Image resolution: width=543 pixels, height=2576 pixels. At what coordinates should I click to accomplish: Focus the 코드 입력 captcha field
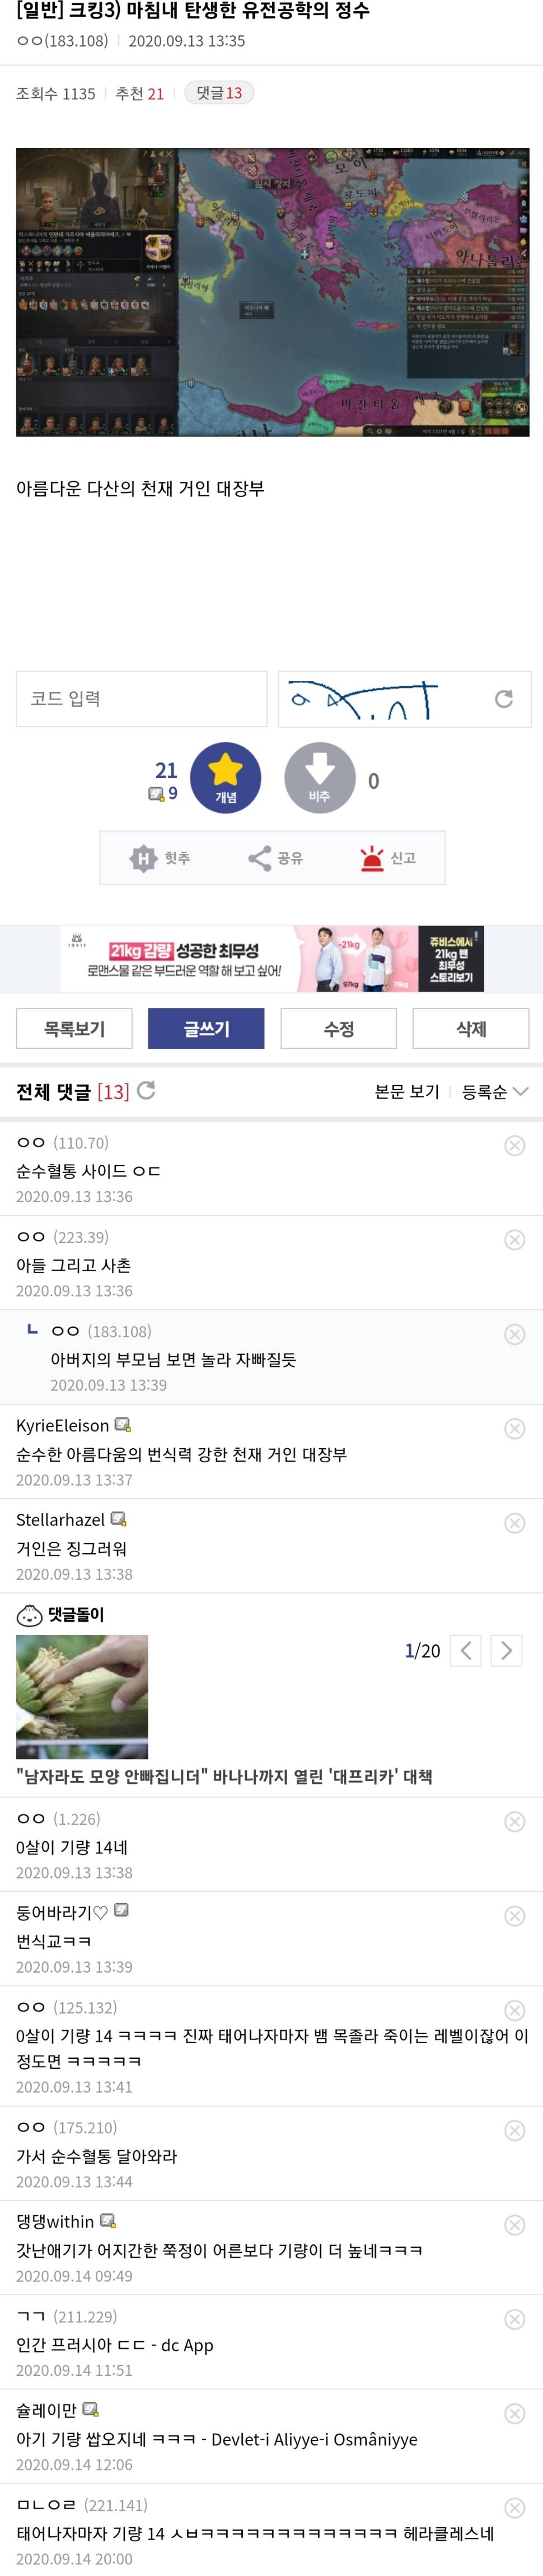(142, 699)
